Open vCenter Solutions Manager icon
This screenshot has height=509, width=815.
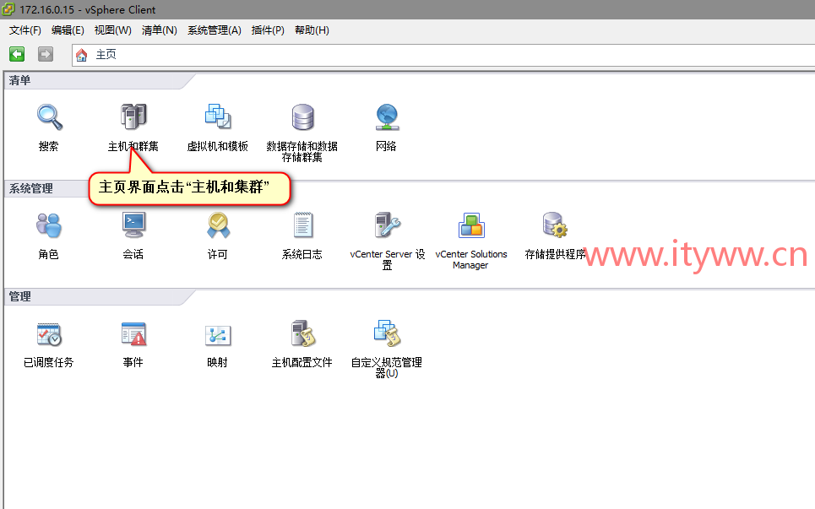pyautogui.click(x=471, y=225)
